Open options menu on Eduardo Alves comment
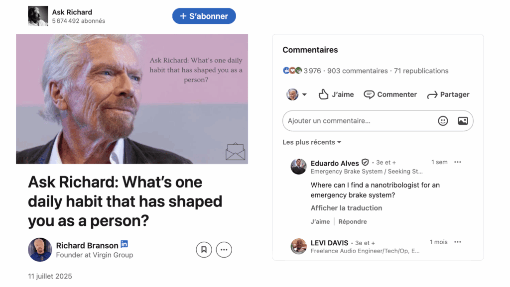Viewport: 510px width, 287px height. tap(458, 162)
